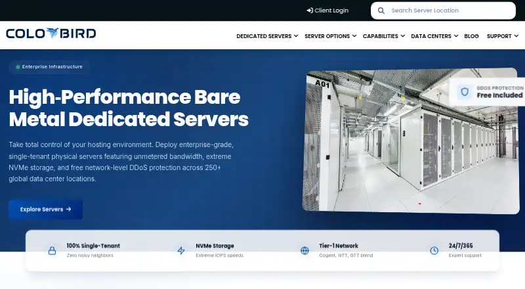The width and height of the screenshot is (525, 289).
Task: Click the 24/7/365 heading
Action: coord(461,246)
